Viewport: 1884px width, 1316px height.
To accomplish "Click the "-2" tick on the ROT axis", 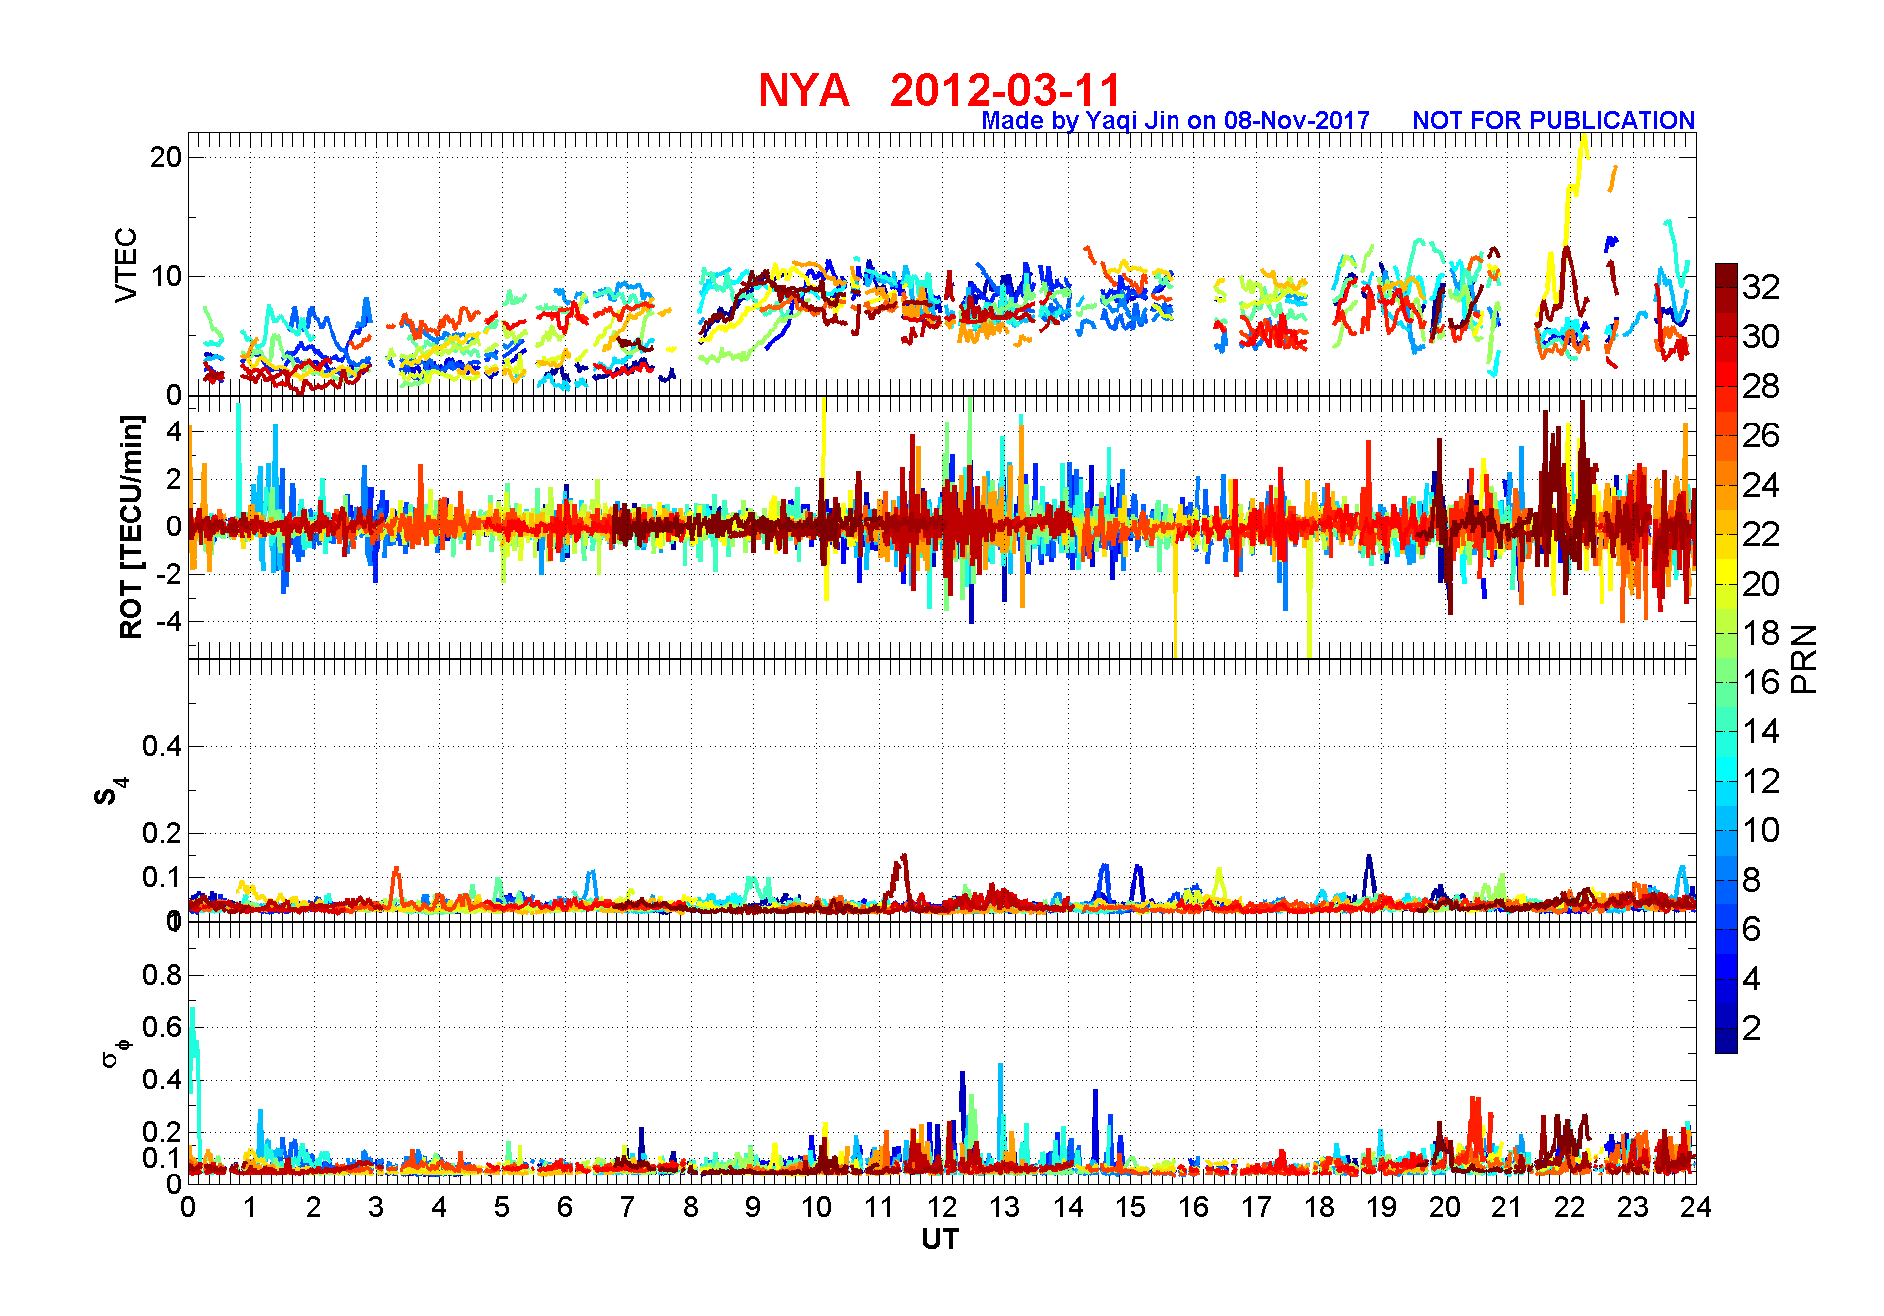I will coord(167,574).
